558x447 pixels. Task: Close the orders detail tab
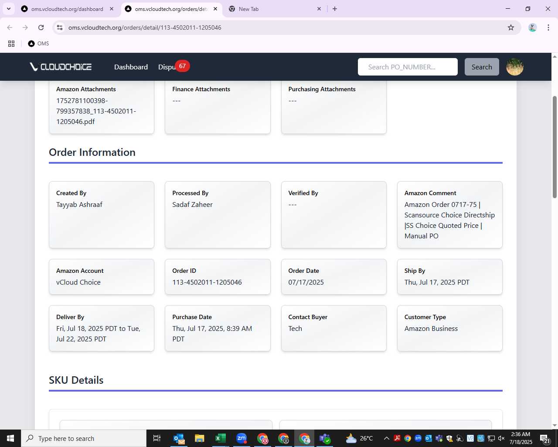click(x=215, y=9)
